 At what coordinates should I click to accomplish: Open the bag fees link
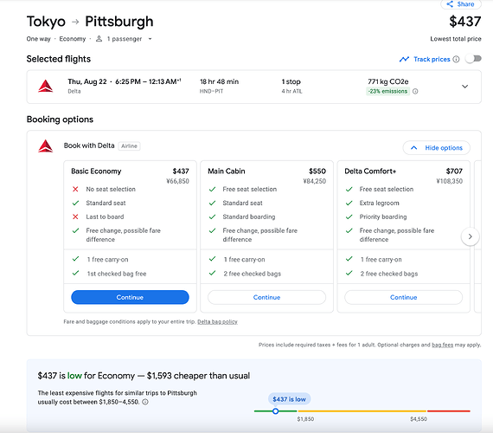click(x=442, y=345)
